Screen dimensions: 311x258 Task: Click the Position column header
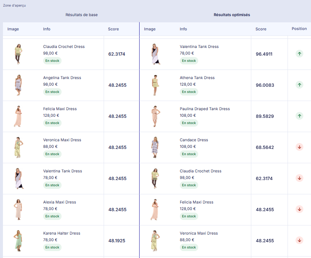click(299, 29)
